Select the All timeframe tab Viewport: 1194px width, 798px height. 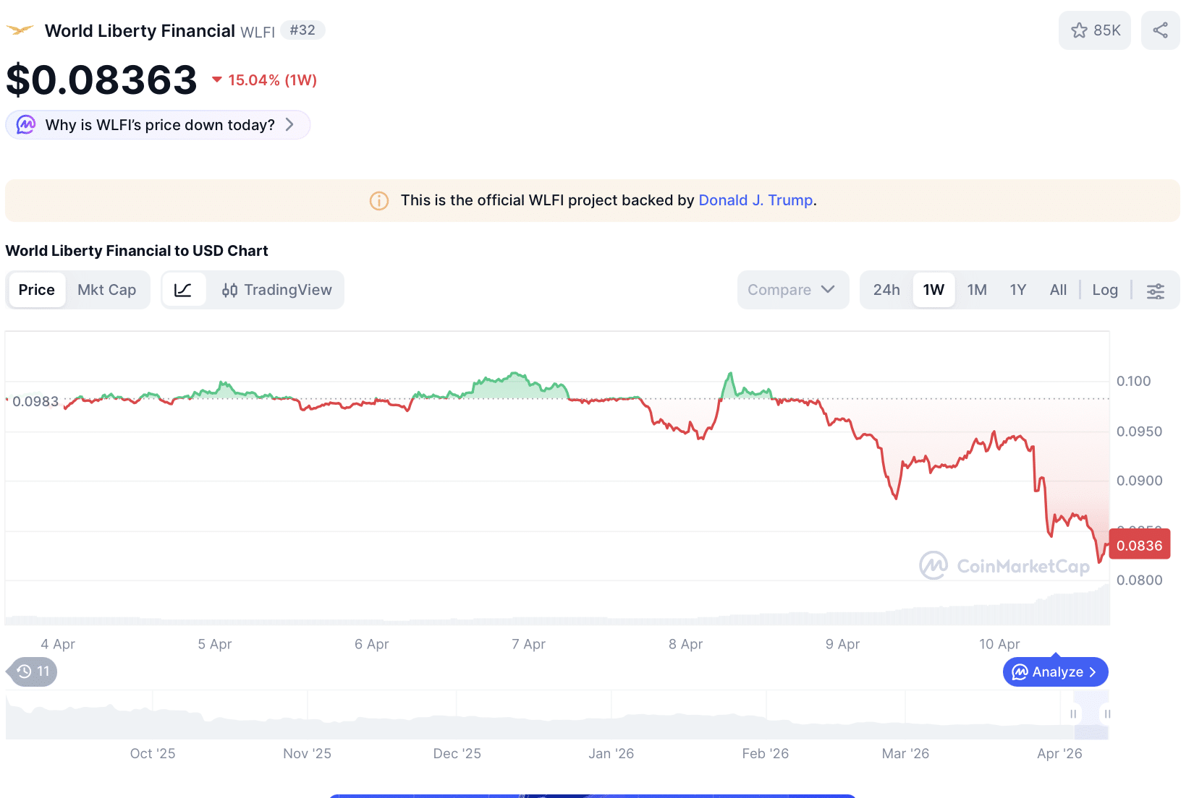(1058, 290)
